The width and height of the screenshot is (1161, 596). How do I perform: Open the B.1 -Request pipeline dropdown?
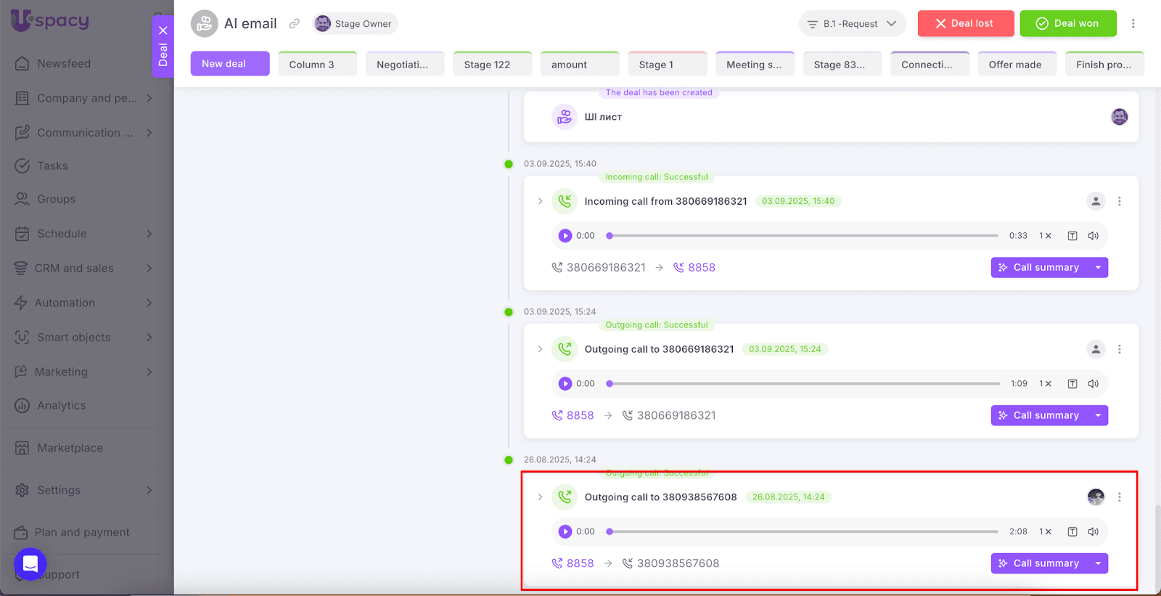(852, 24)
